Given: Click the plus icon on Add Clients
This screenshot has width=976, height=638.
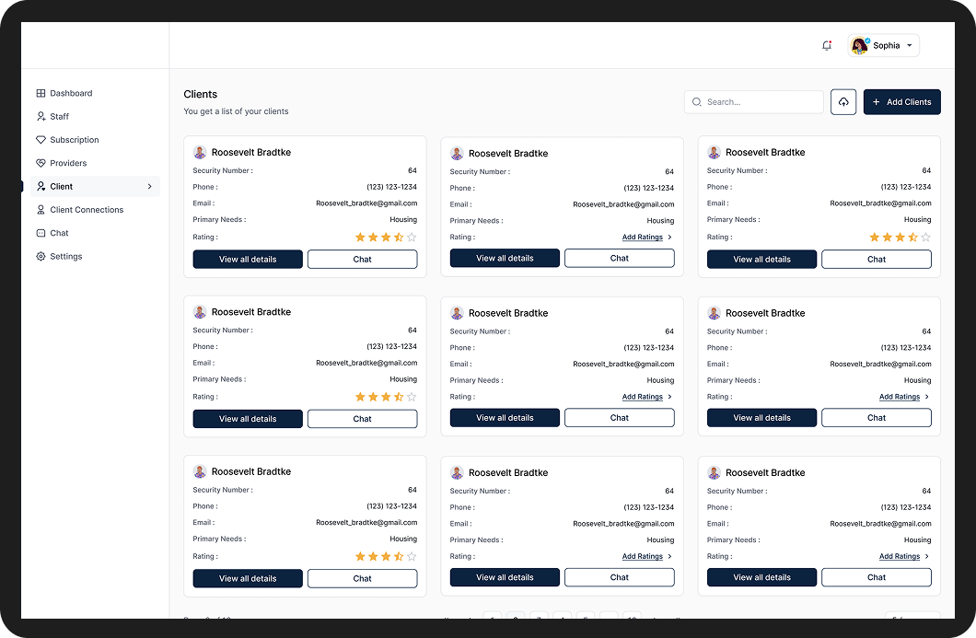Looking at the screenshot, I should coord(876,102).
